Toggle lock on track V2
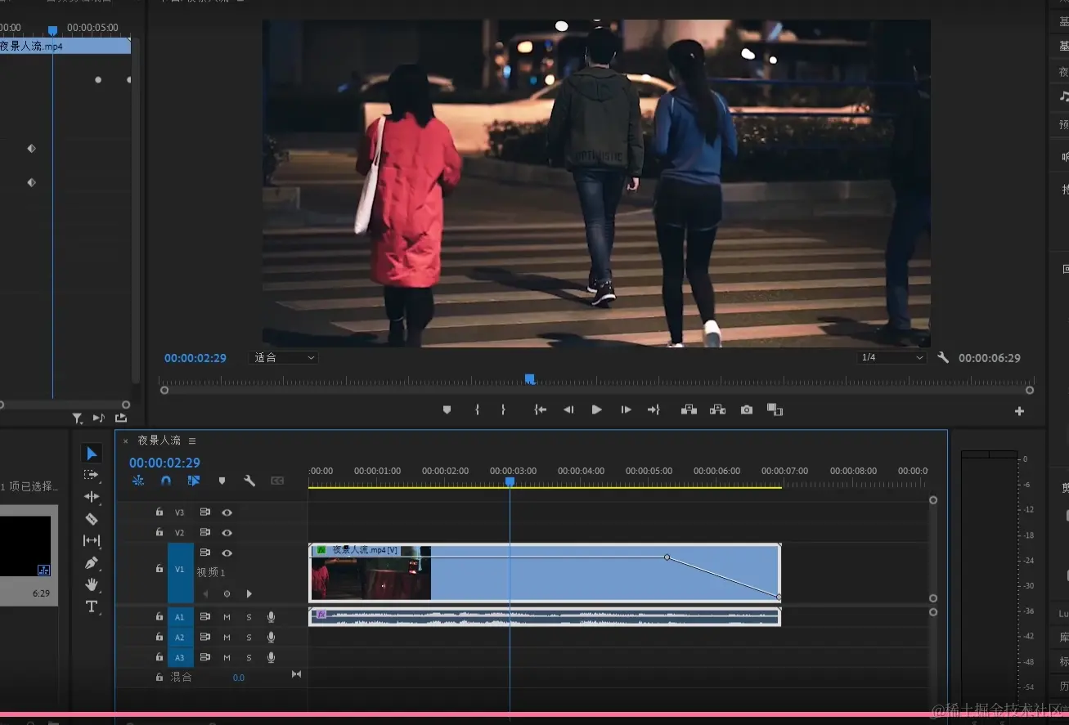This screenshot has height=725, width=1069. pos(159,532)
